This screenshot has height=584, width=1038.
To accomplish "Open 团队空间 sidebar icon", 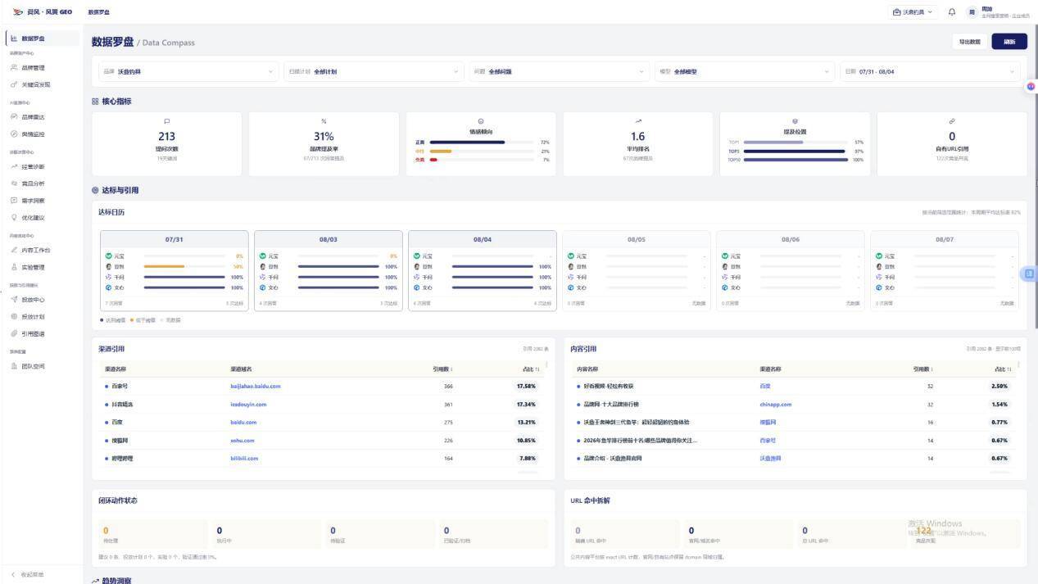I will tap(14, 366).
